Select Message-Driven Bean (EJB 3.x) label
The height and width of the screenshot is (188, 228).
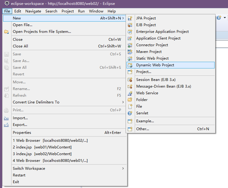tap(164, 86)
